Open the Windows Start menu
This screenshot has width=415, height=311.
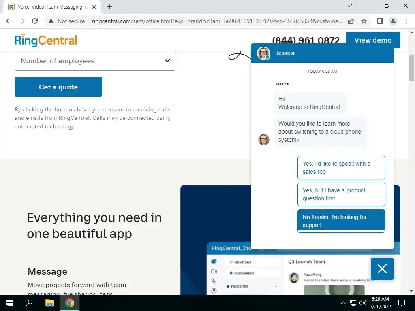point(10,303)
